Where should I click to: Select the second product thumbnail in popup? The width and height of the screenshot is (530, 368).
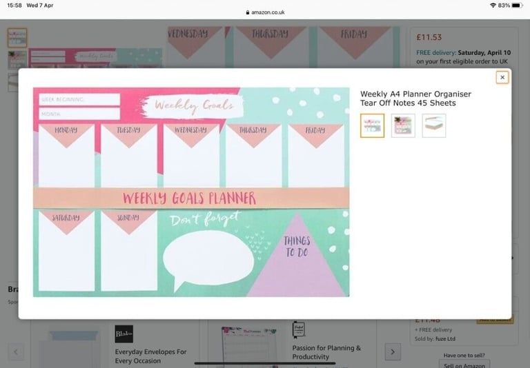click(x=403, y=125)
